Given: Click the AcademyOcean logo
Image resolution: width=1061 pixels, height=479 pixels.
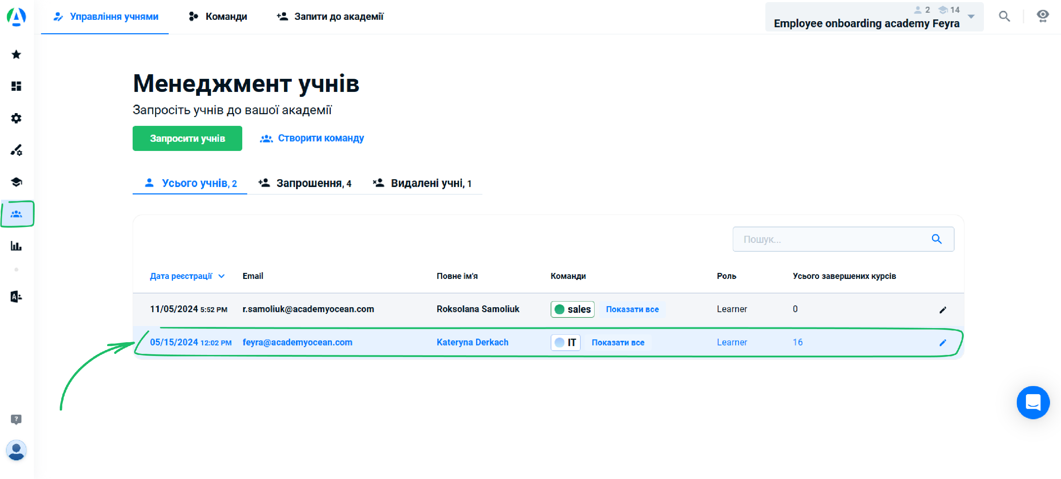Looking at the screenshot, I should pos(17,17).
